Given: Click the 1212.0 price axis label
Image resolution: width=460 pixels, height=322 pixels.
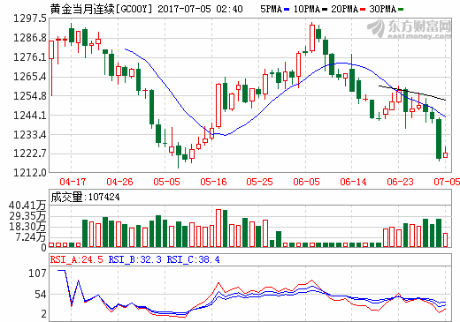Looking at the screenshot, I should click(30, 173).
